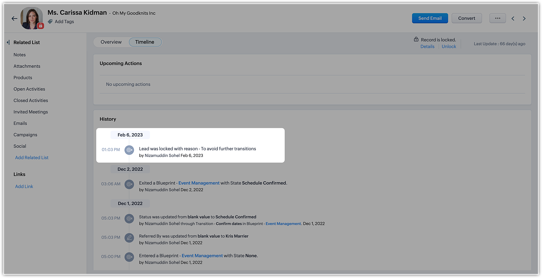Go to the previous record arrow
The width and height of the screenshot is (542, 278).
[x=513, y=18]
